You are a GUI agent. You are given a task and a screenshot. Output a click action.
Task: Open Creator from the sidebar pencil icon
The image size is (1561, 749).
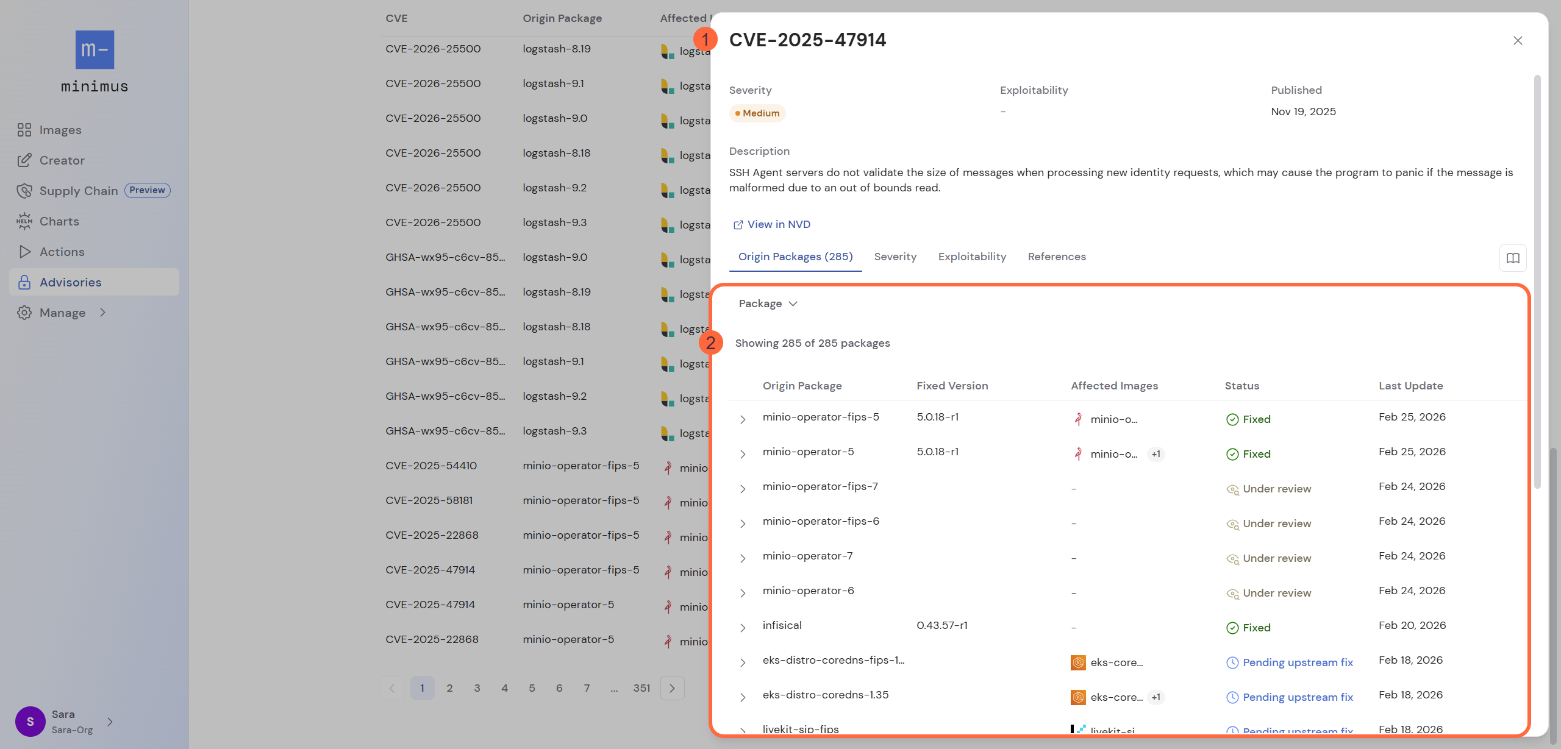24,160
